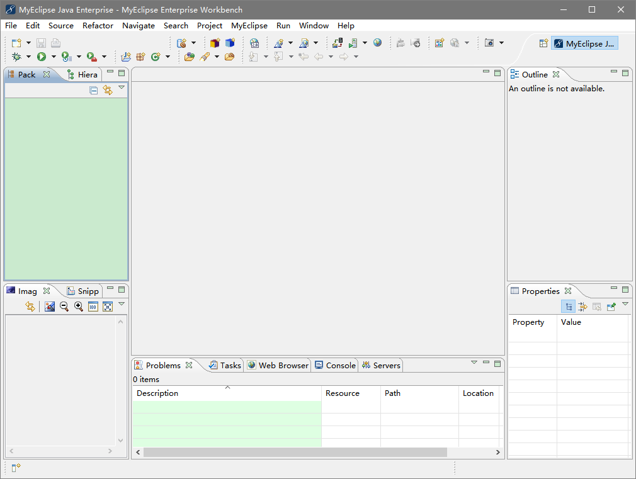The height and width of the screenshot is (479, 636).
Task: Toggle Link with Editor in Package Explorer
Action: pyautogui.click(x=108, y=90)
